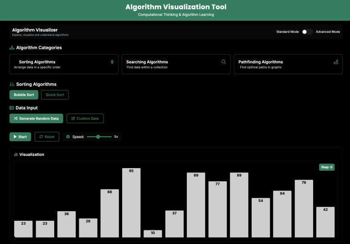This screenshot has width=350, height=244.
Task: Click the bar labeled 77
Action: [x=218, y=209]
